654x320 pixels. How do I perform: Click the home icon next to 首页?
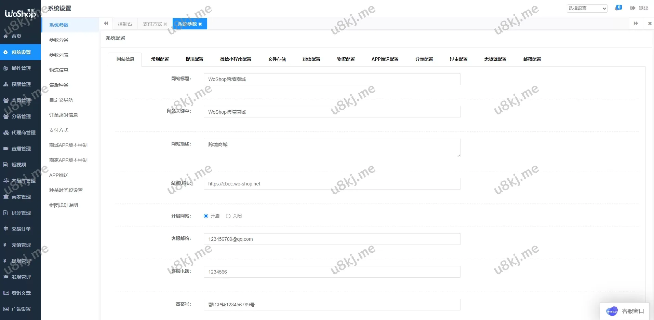[6, 36]
